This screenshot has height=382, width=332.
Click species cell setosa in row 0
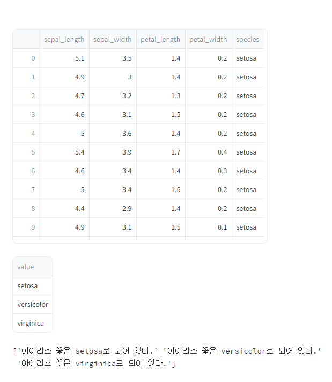248,58
